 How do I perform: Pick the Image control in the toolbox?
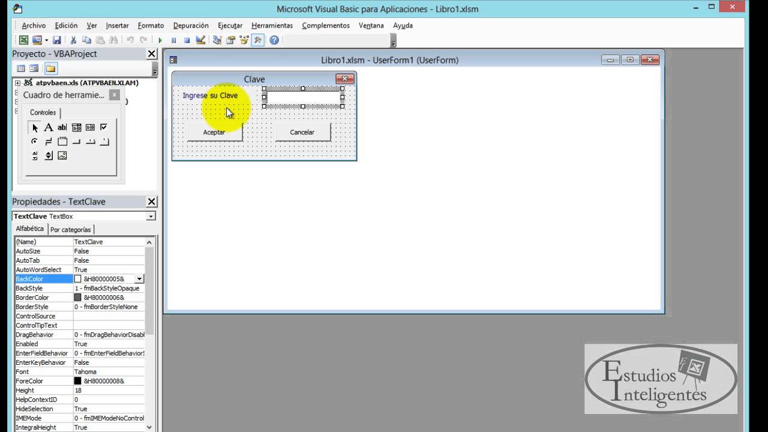(62, 156)
